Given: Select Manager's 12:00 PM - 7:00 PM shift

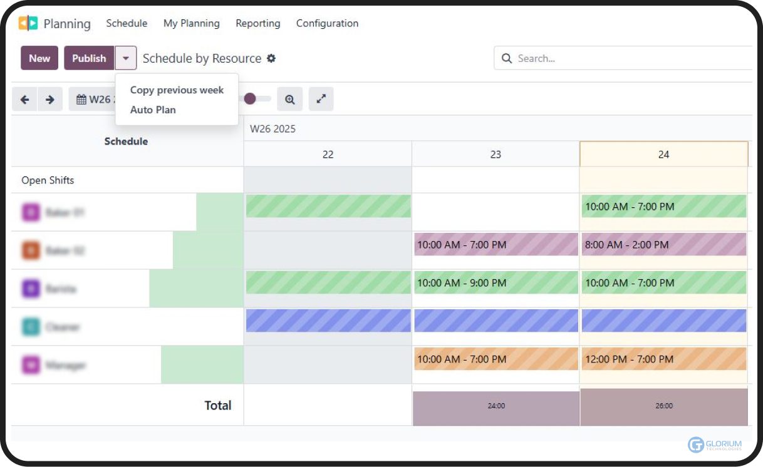Looking at the screenshot, I should click(x=663, y=359).
